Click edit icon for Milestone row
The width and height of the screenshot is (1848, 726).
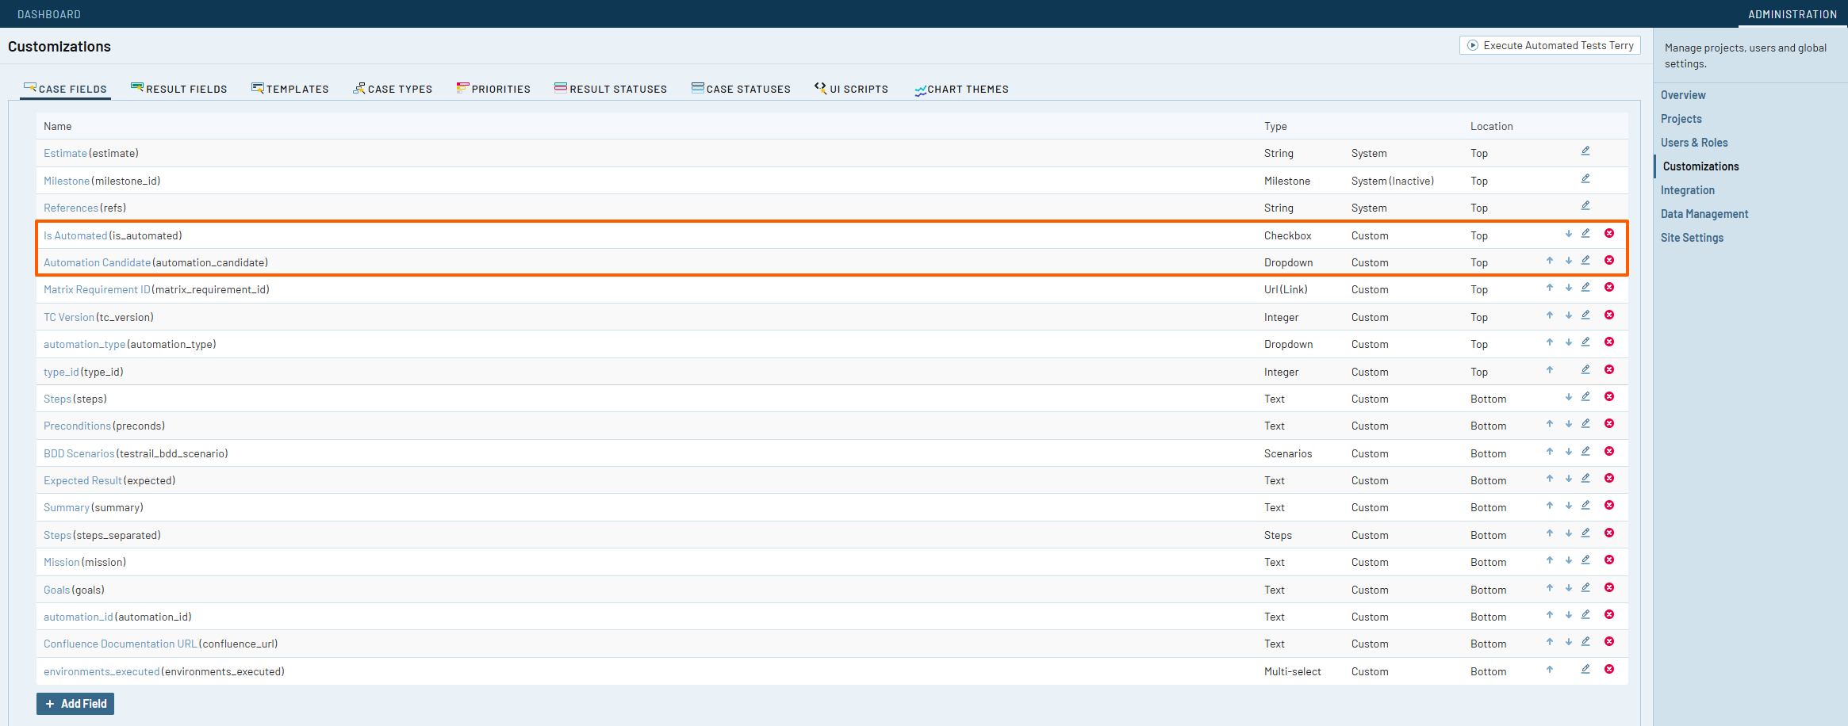click(x=1585, y=179)
